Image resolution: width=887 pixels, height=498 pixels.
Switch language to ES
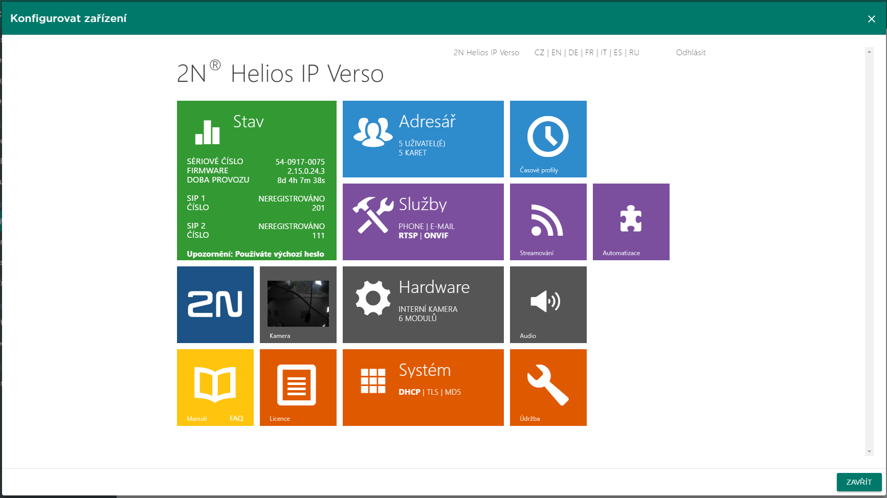618,53
